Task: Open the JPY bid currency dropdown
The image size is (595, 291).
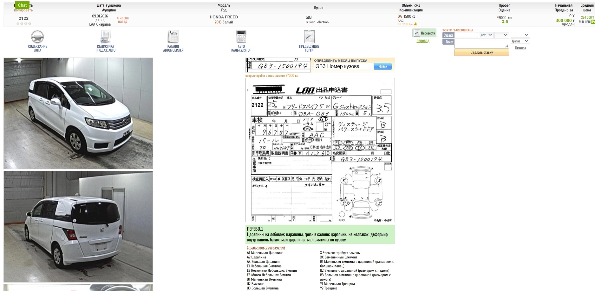Action: (486, 35)
